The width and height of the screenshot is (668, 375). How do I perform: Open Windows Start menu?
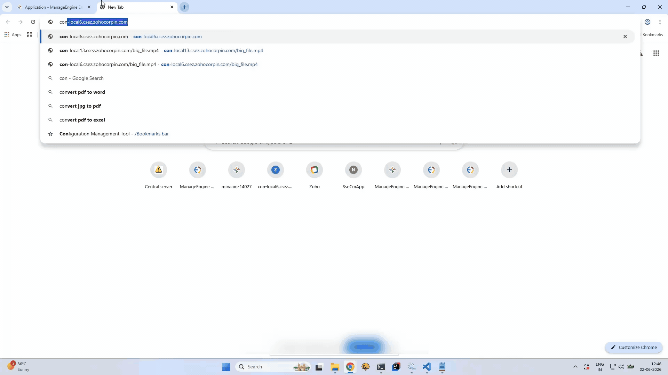point(226,367)
